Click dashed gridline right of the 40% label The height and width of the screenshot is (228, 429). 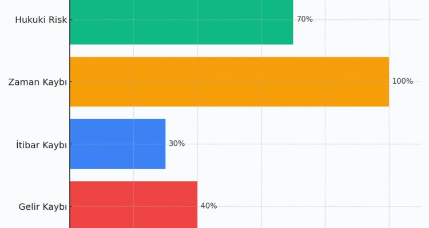[x=261, y=206]
